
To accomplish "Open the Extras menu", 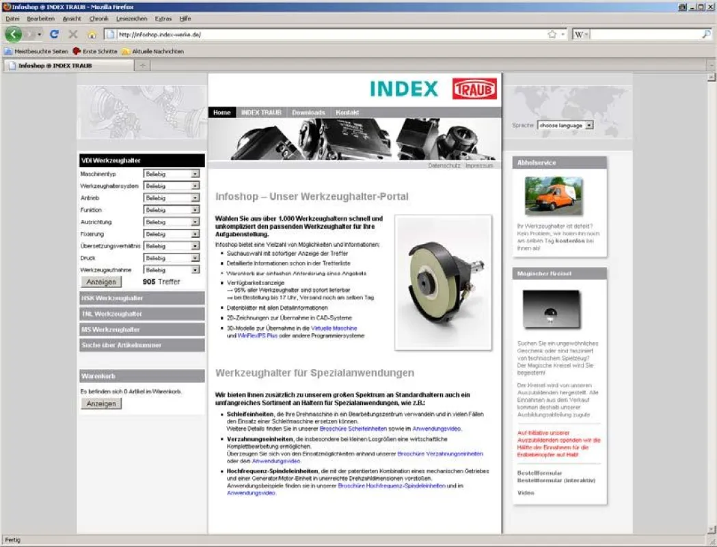I will (x=163, y=18).
